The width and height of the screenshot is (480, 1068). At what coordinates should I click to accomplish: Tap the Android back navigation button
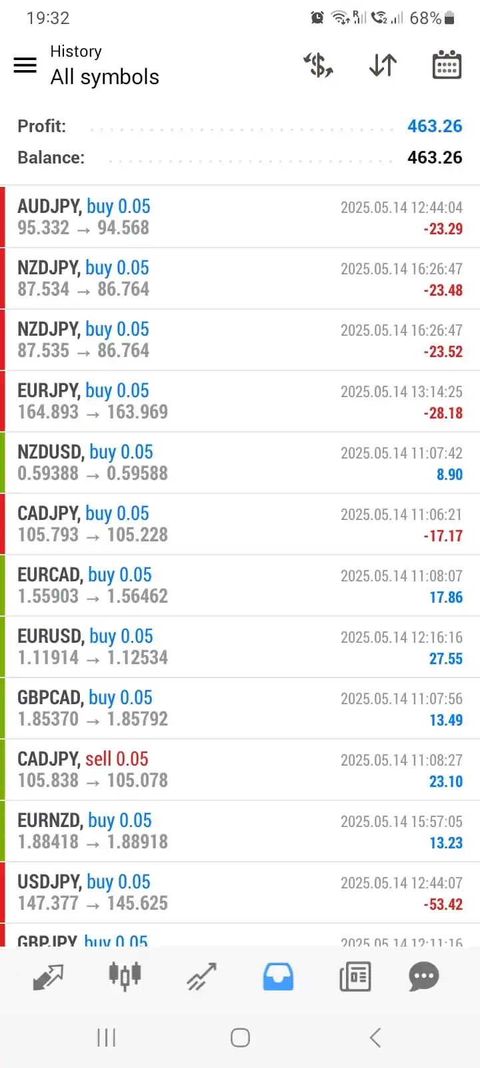tap(375, 1037)
